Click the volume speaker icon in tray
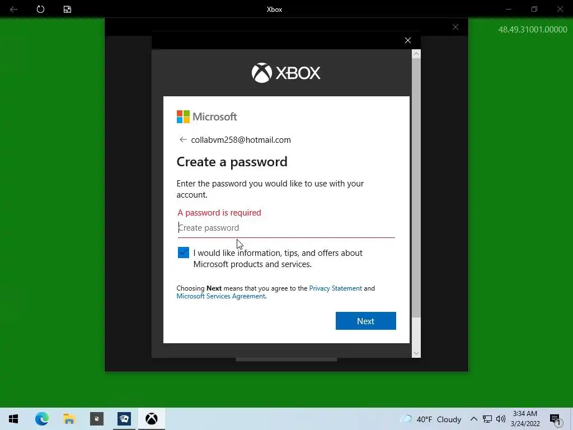573x430 pixels. (x=501, y=419)
